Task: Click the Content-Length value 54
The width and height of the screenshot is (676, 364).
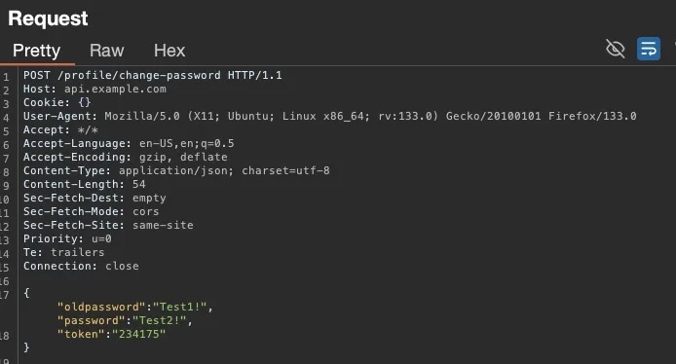Action: [x=139, y=184]
